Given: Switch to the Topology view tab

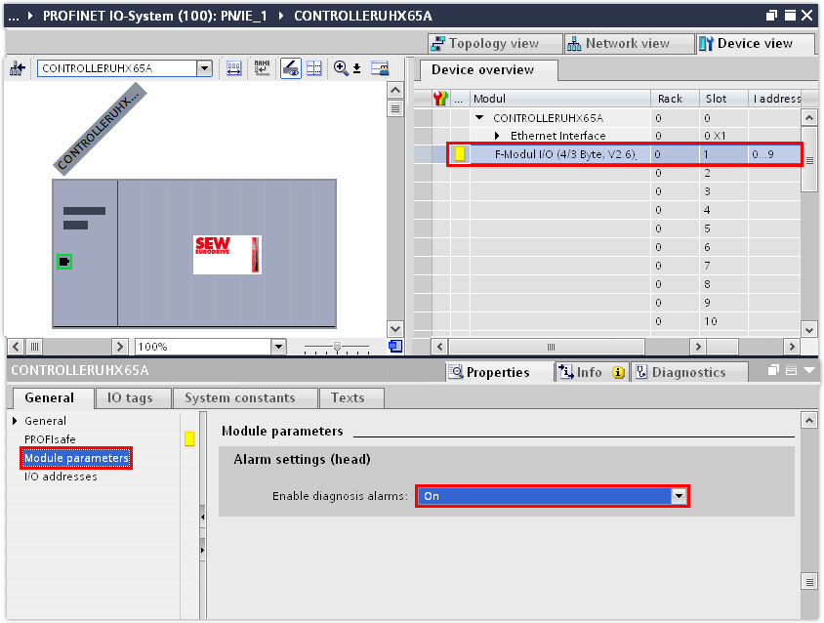Looking at the screenshot, I should pyautogui.click(x=495, y=44).
